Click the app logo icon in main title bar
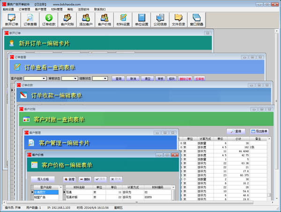Viewport: 281px width, 212px height. tap(4, 4)
